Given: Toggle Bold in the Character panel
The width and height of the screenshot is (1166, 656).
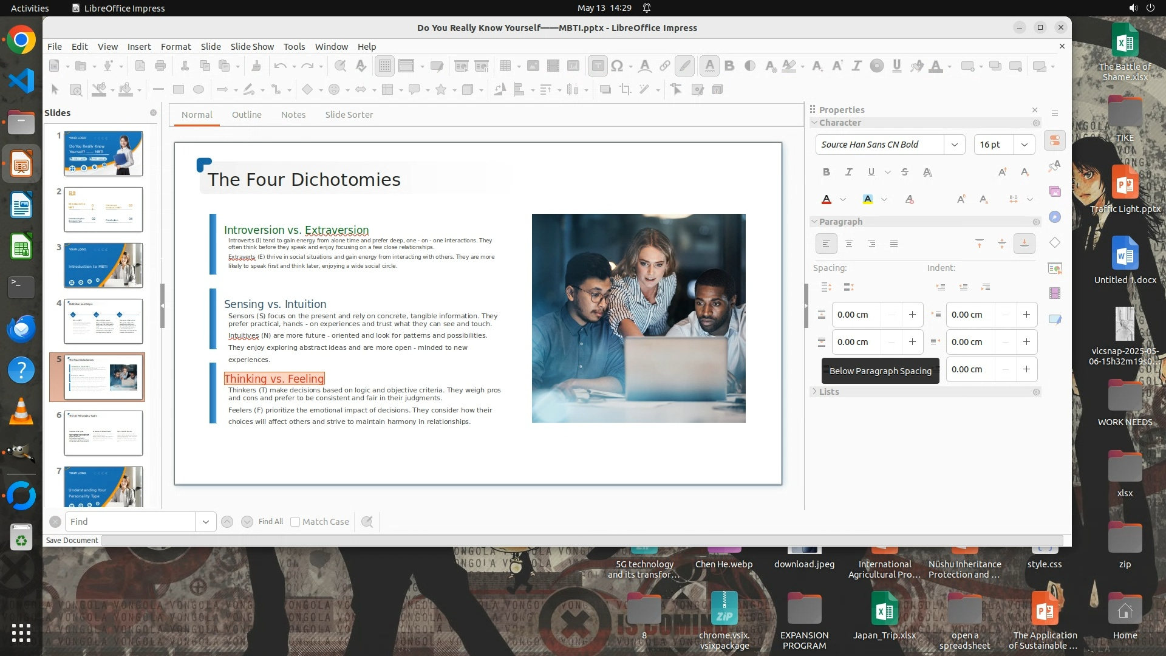Looking at the screenshot, I should click(x=826, y=173).
